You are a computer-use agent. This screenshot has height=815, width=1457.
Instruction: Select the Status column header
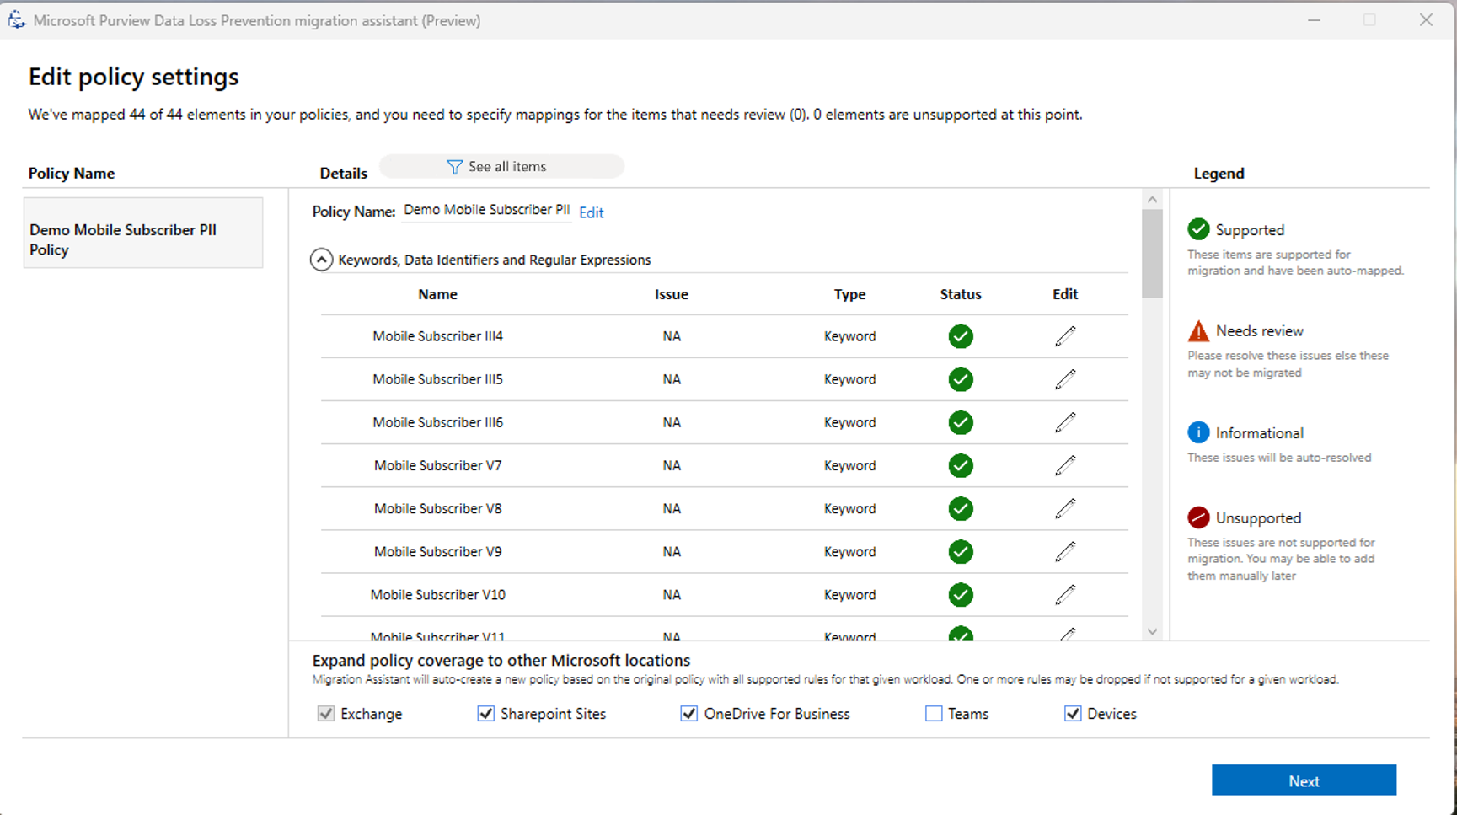[x=961, y=294]
